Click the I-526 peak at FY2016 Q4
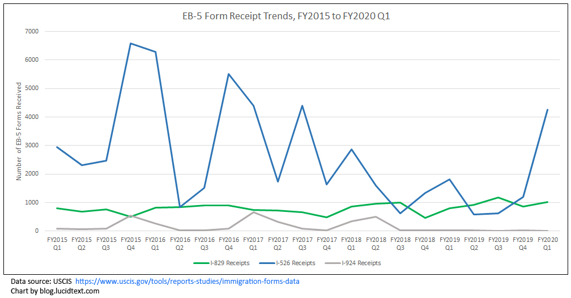Viewport: 571px width, 298px height. pos(228,74)
